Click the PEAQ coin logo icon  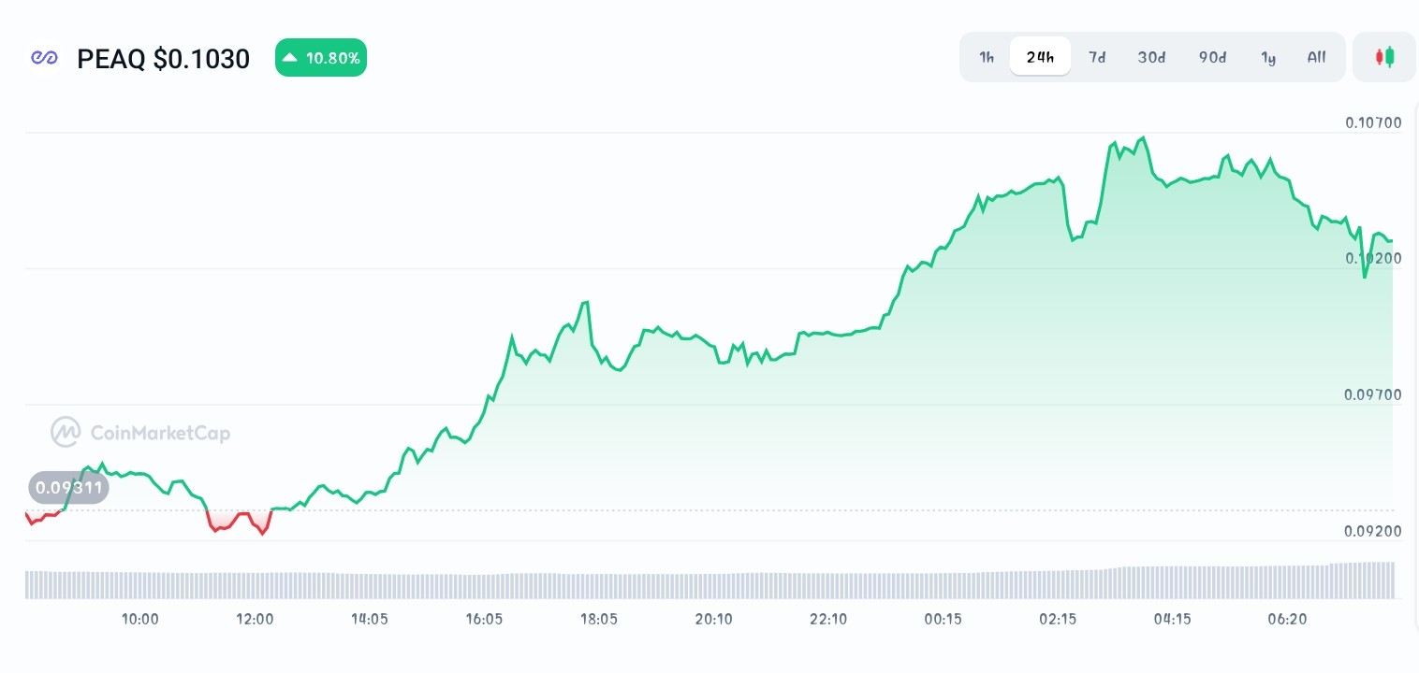[x=45, y=58]
